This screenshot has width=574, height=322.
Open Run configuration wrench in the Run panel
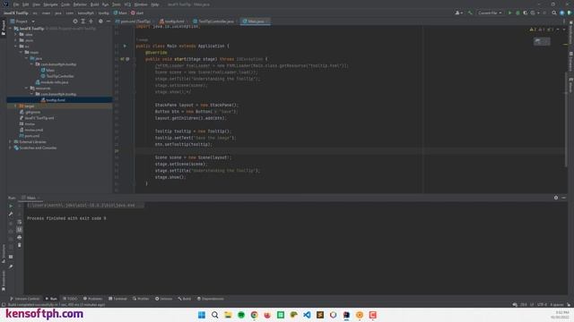pyautogui.click(x=11, y=214)
